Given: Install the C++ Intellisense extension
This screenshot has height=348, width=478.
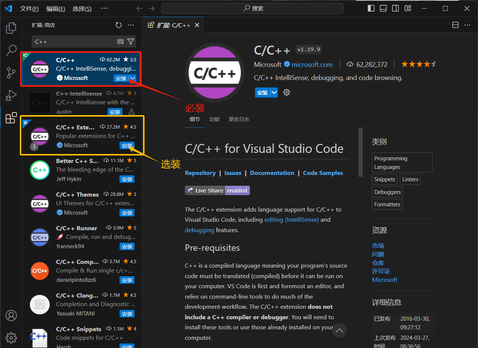Looking at the screenshot, I should pos(115,112).
